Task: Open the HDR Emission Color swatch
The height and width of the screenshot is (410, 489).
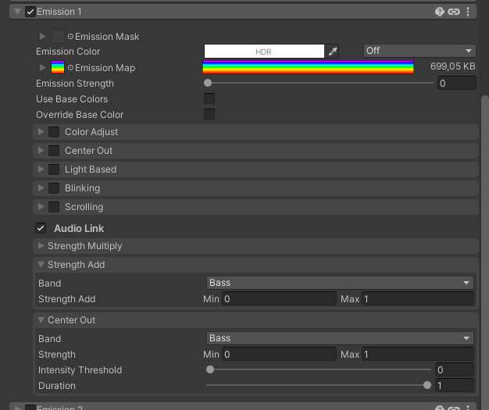Action: (264, 52)
